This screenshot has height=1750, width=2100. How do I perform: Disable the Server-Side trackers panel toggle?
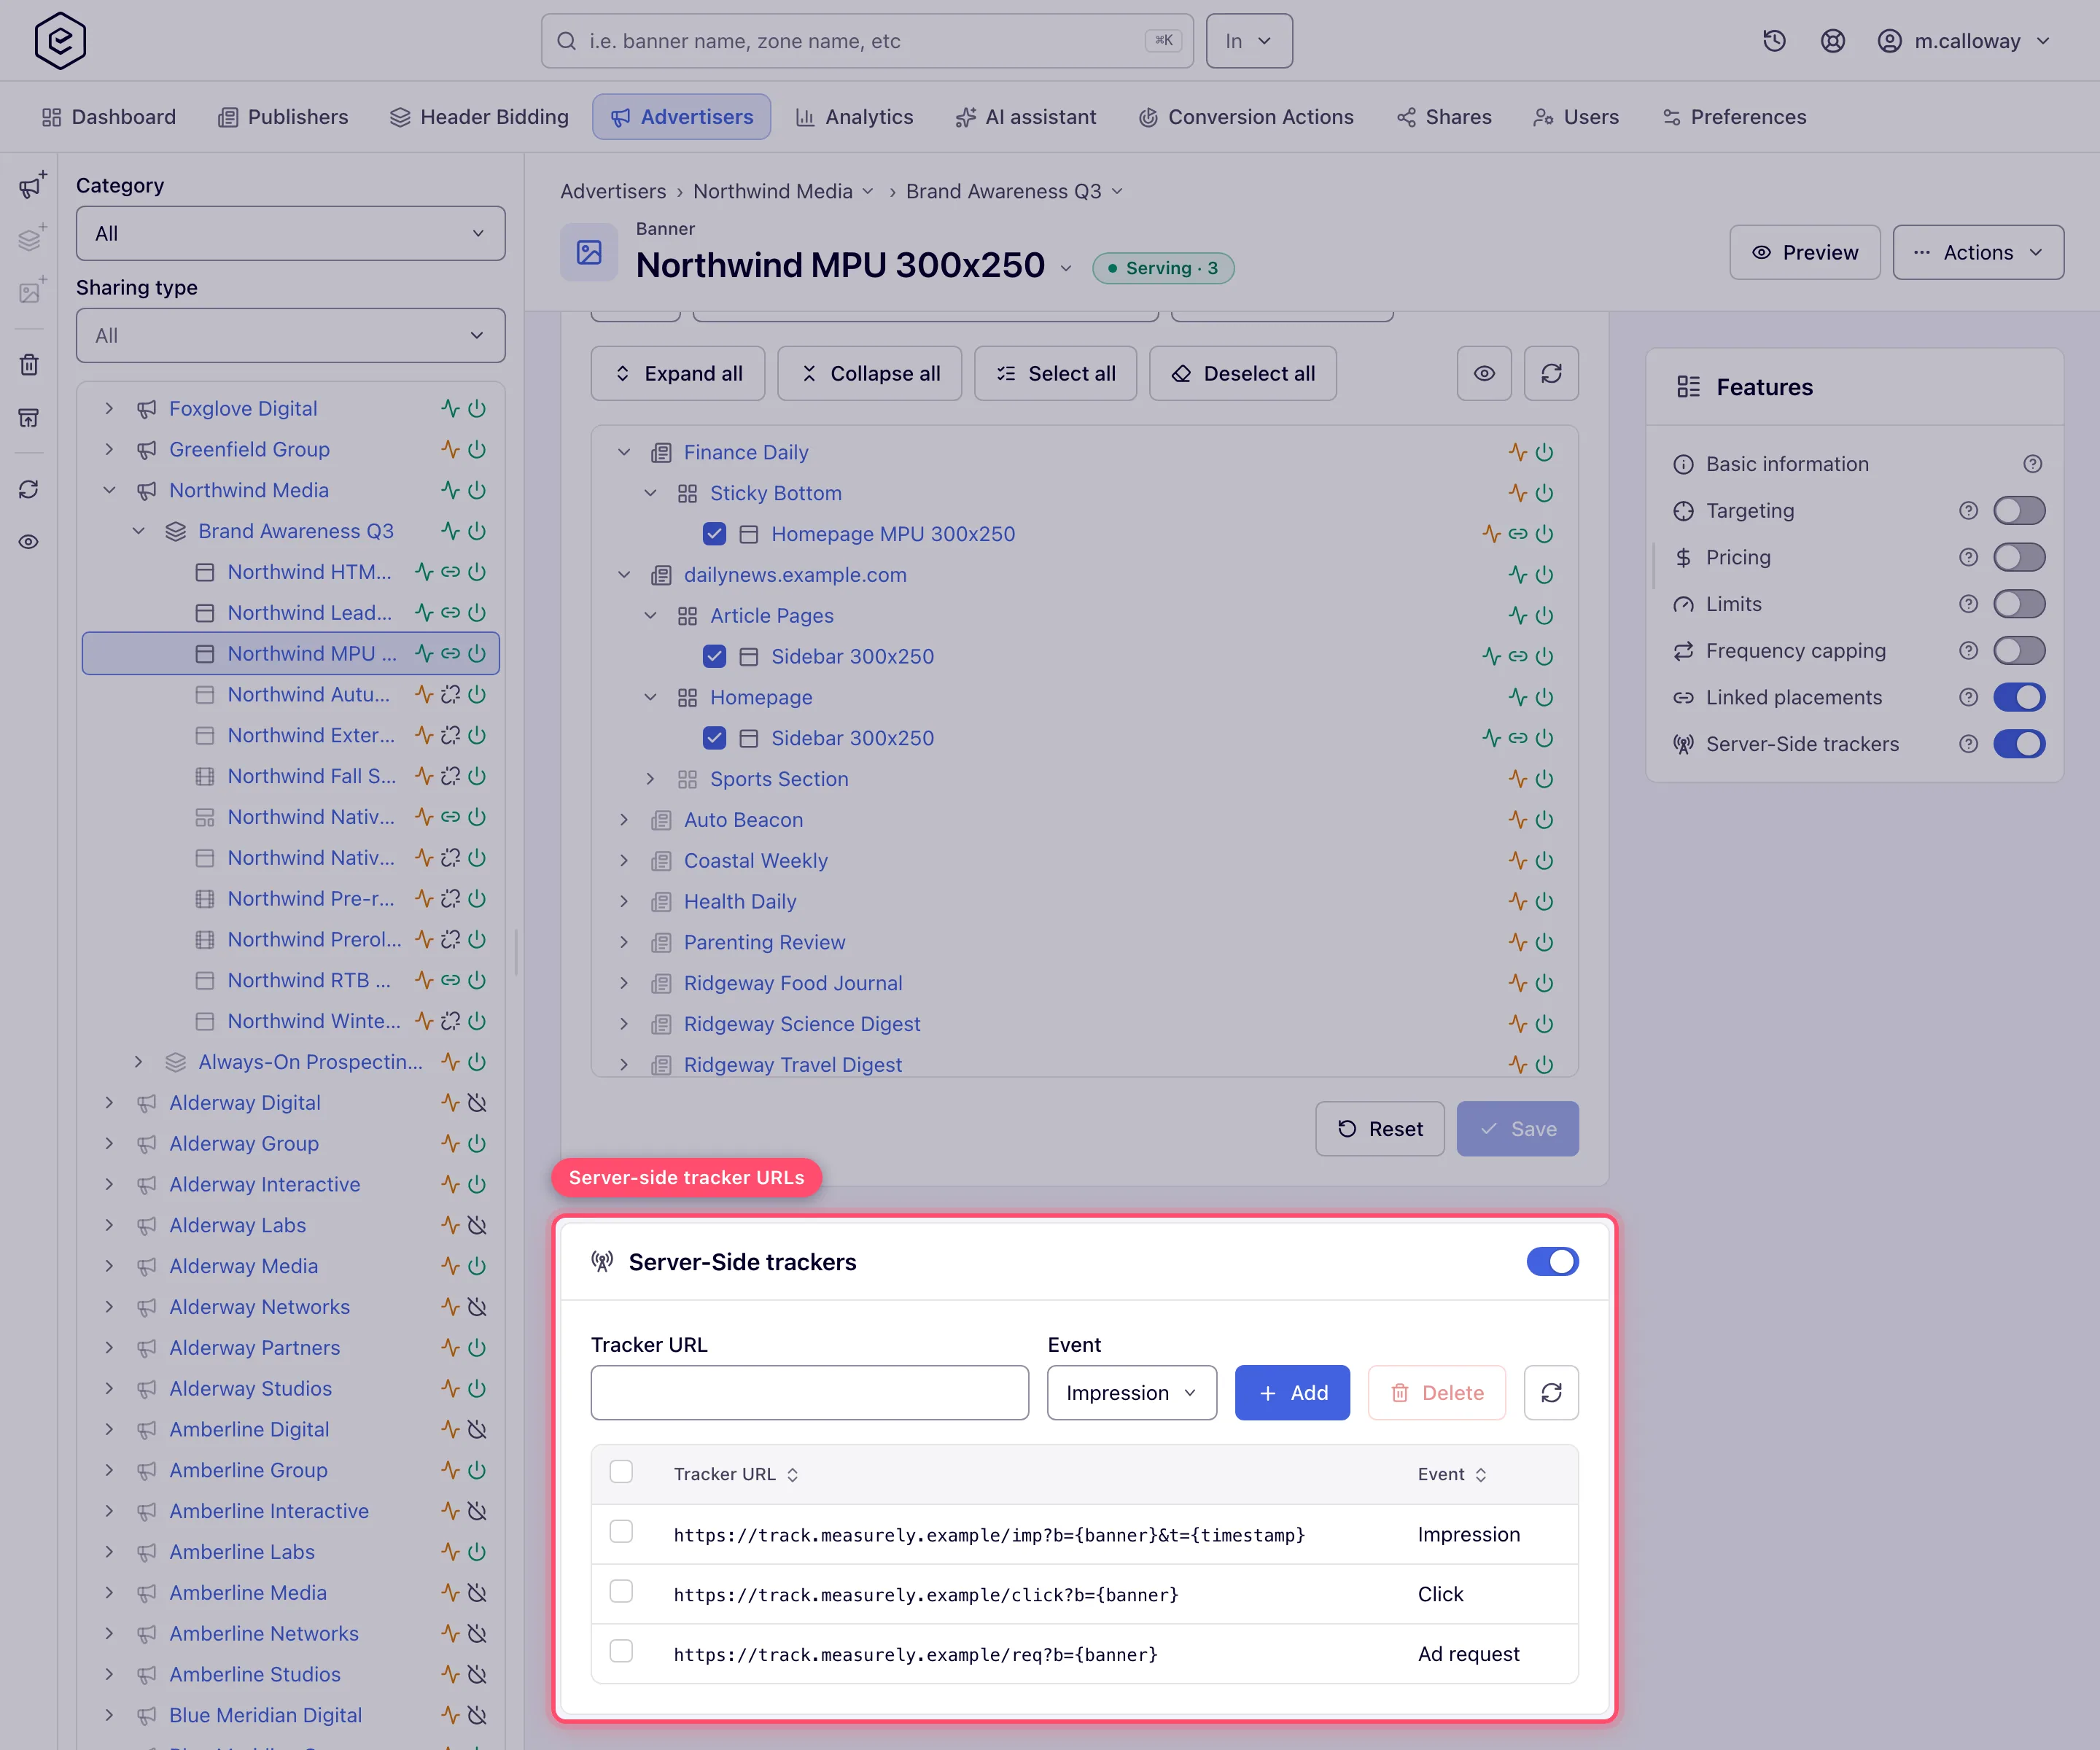tap(1552, 1261)
